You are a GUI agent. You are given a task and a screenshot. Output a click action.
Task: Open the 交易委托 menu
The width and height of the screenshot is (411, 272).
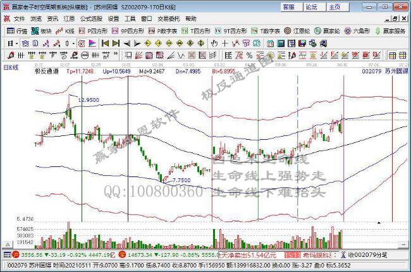click(169, 18)
